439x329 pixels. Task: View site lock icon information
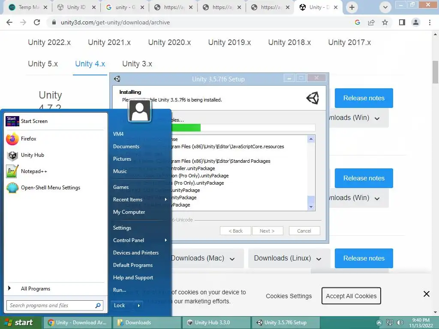54,22
